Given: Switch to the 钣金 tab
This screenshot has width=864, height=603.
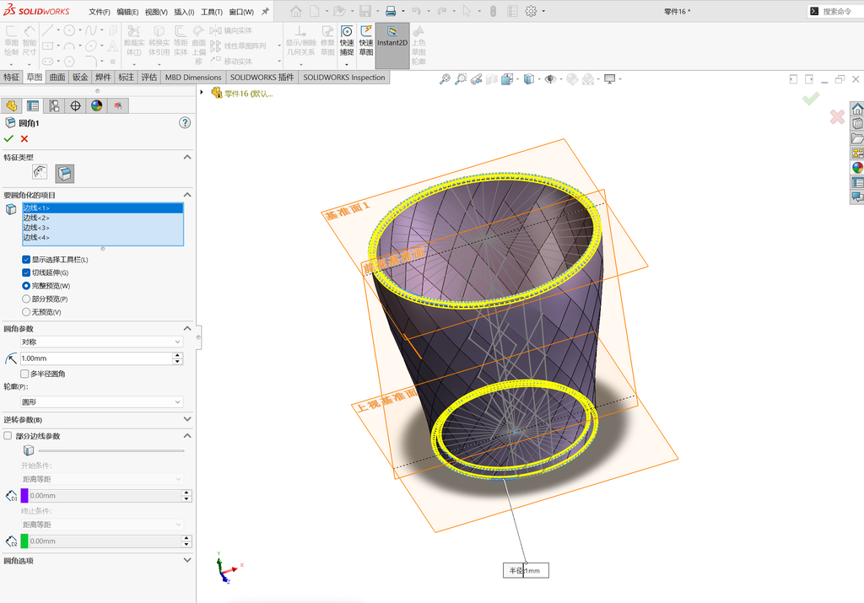Looking at the screenshot, I should [80, 78].
